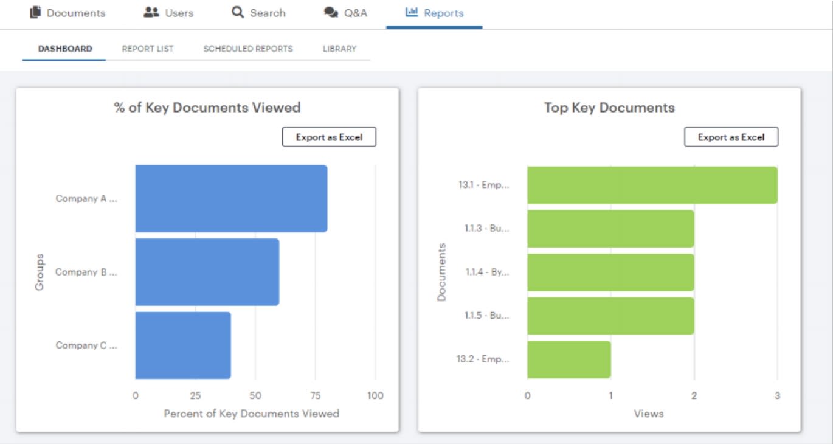
Task: Click the Reports bar chart icon
Action: (x=412, y=12)
